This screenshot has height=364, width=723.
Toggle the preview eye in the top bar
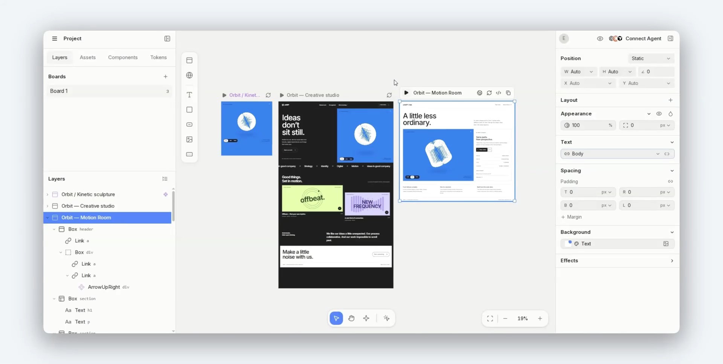600,39
